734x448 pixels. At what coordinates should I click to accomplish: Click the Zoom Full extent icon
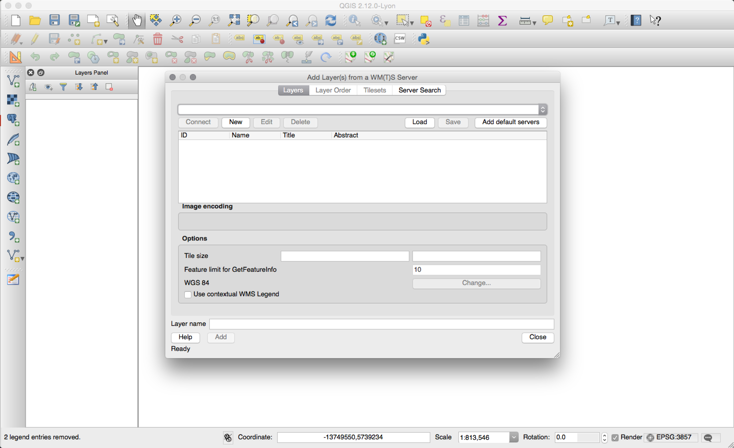click(x=234, y=20)
